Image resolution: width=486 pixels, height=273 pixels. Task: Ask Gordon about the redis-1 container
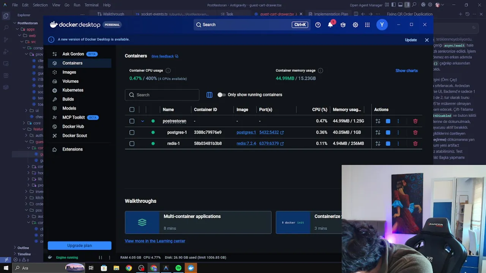378,144
